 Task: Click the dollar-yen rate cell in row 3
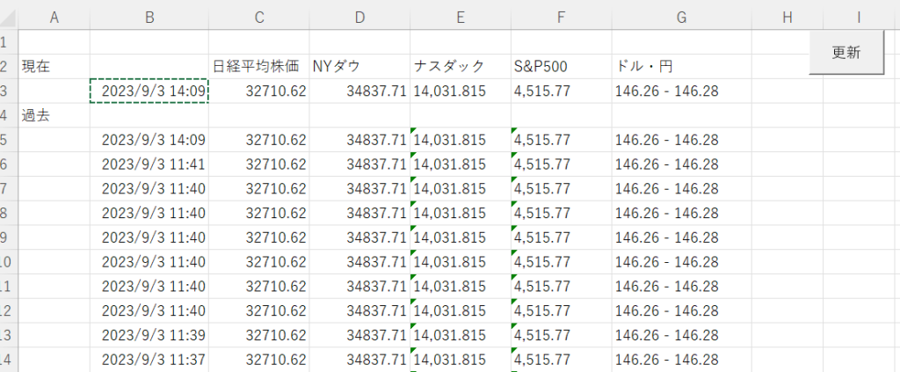tap(681, 91)
